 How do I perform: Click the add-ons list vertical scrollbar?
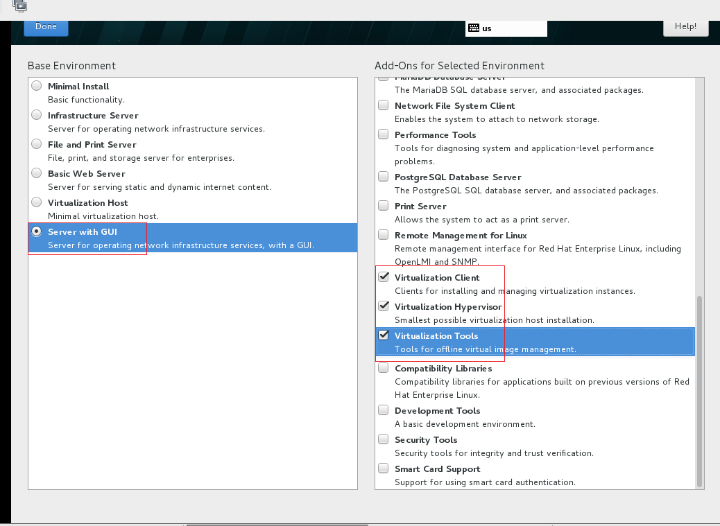tap(700, 391)
